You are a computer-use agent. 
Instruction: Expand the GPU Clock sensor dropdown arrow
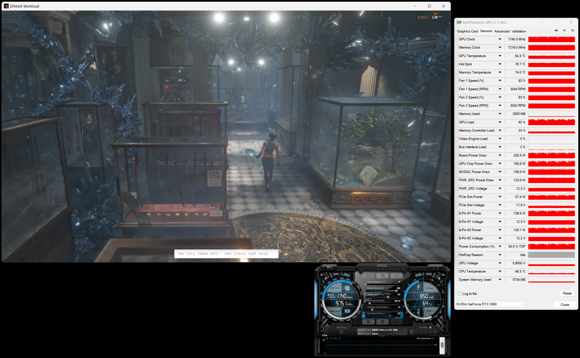point(500,39)
